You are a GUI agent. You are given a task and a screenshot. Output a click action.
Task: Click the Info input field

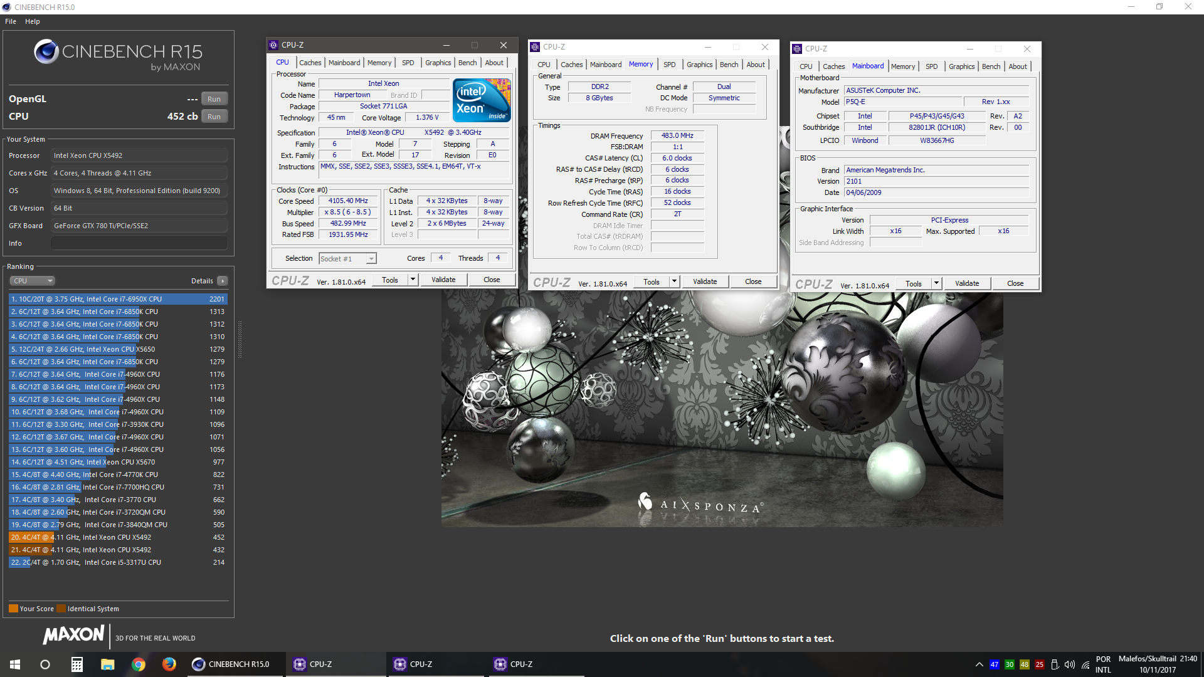[x=139, y=243]
